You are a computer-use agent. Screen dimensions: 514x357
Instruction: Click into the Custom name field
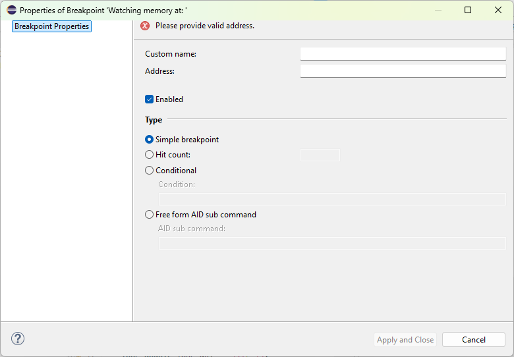click(x=403, y=54)
